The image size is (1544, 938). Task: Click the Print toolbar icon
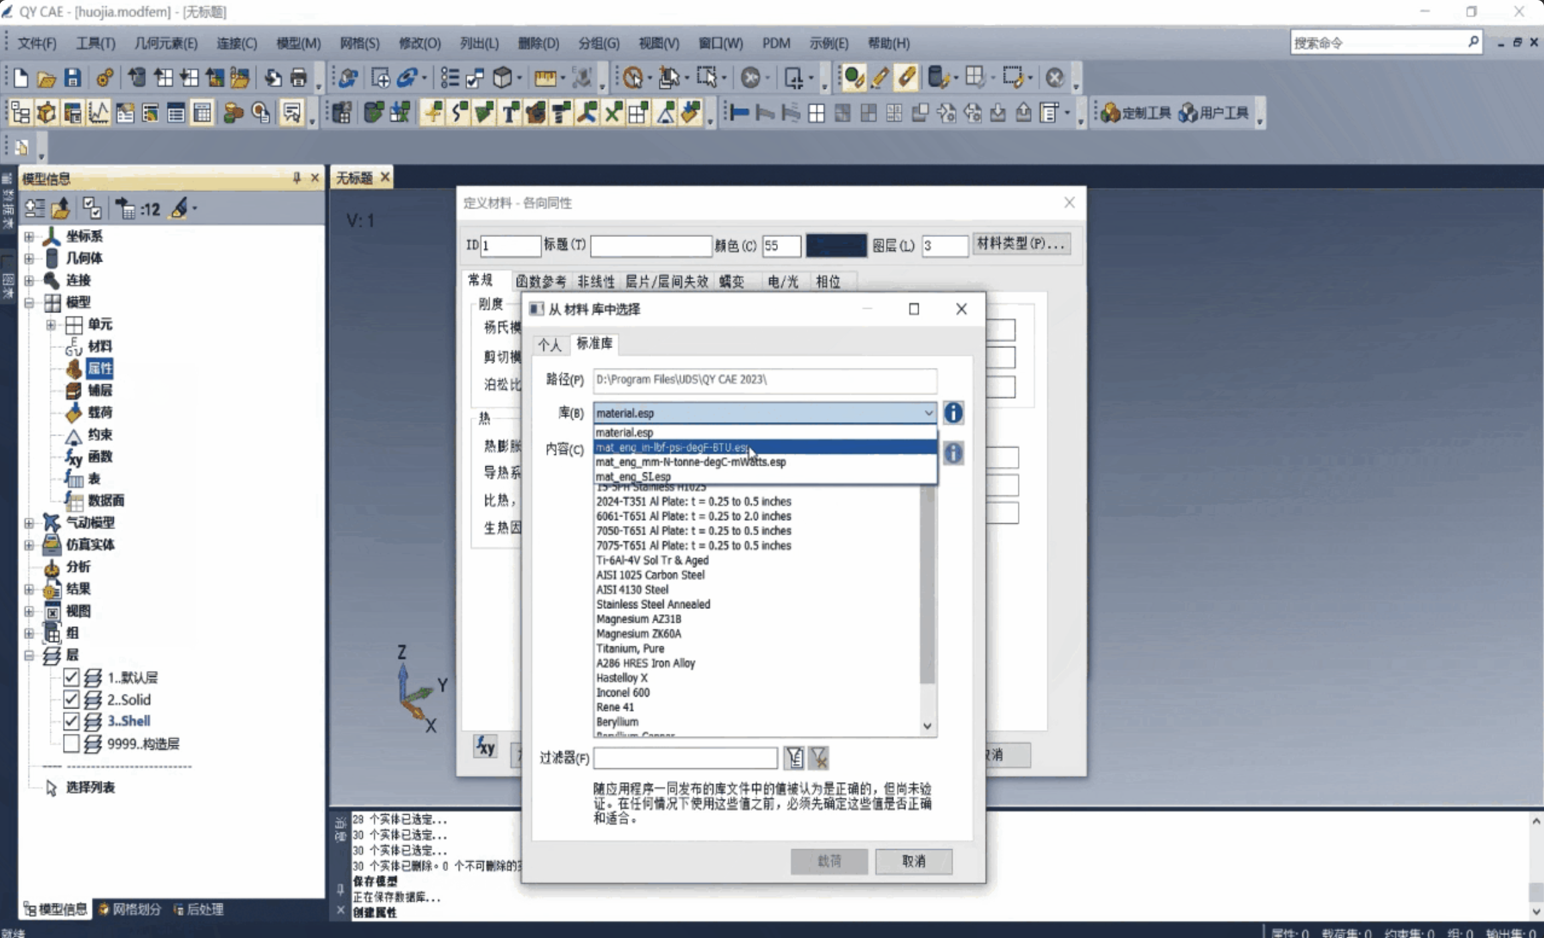click(299, 78)
